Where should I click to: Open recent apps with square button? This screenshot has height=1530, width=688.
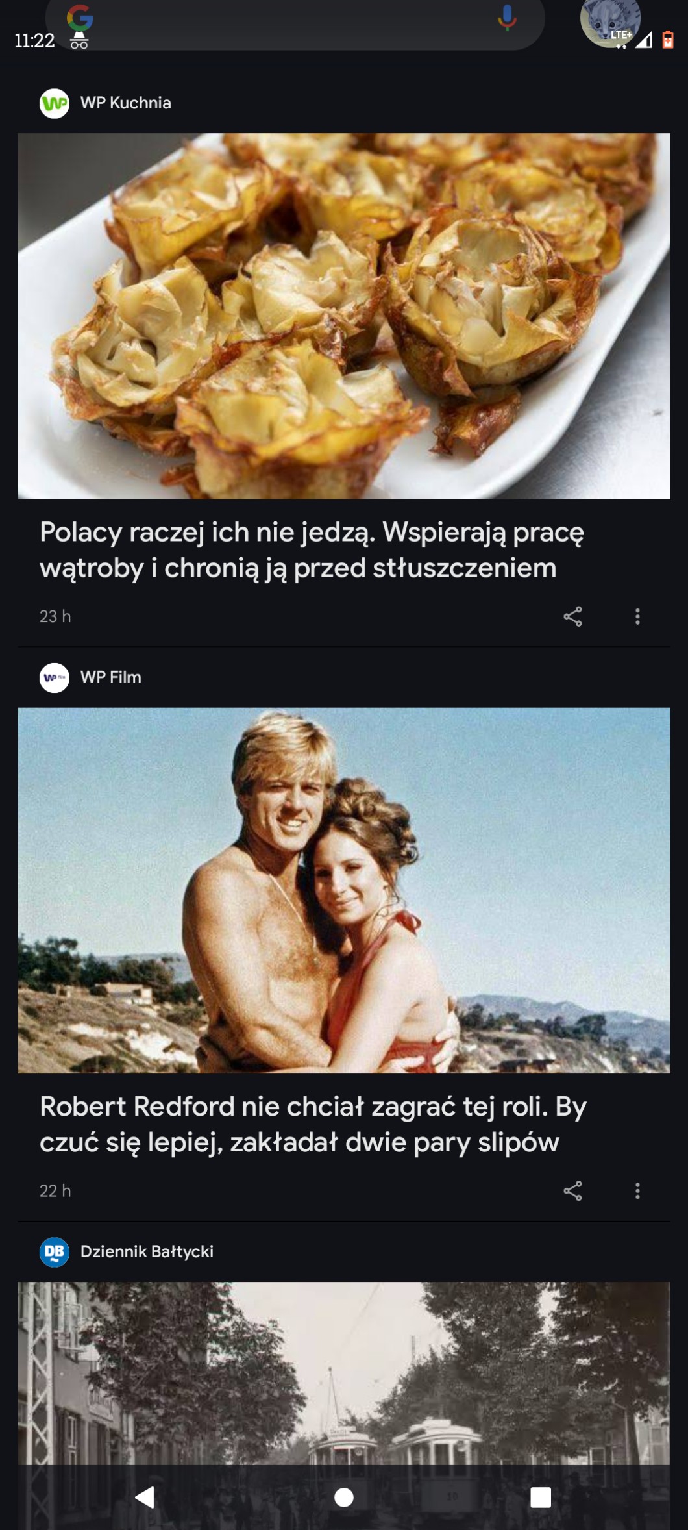pos(541,1497)
